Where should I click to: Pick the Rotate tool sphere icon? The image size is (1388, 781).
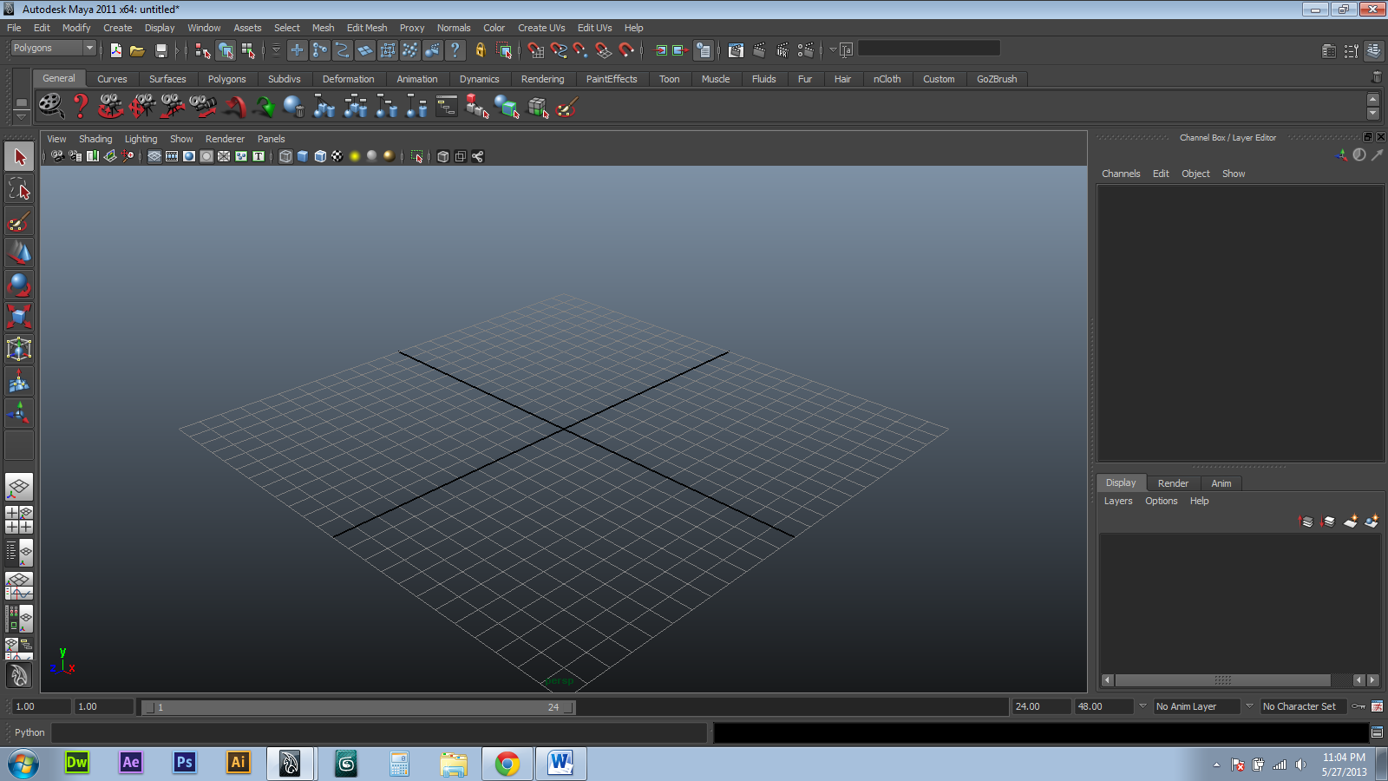pos(19,285)
